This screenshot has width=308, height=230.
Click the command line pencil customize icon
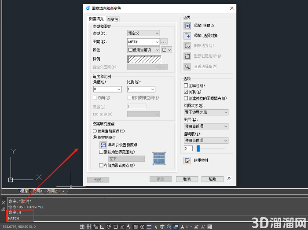3,209
